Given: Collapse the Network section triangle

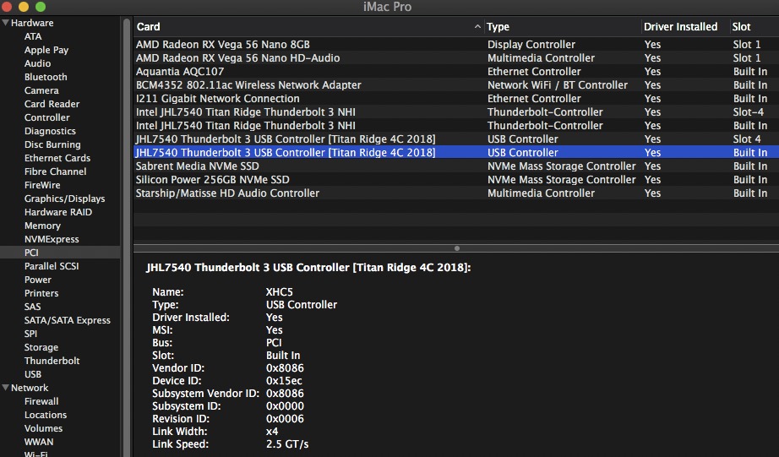Looking at the screenshot, I should pos(5,388).
